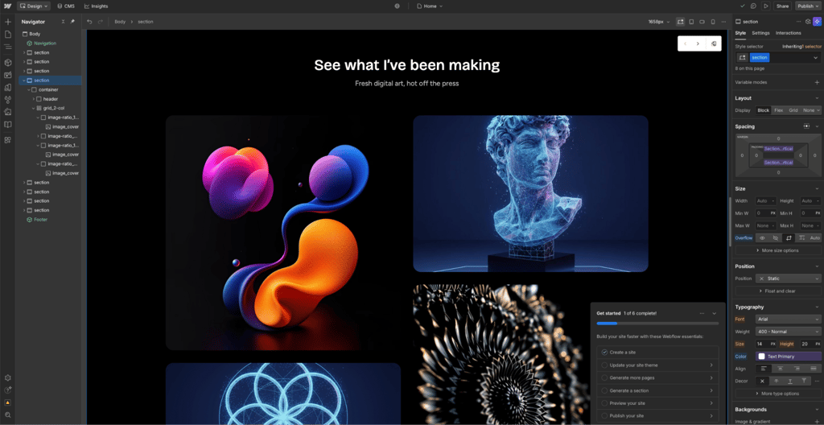Open Update your site theme step
Viewport: 824px width, 425px height.
(x=657, y=365)
